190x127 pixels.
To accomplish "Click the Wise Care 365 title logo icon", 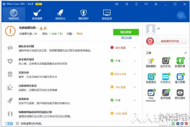I will point(4,4).
